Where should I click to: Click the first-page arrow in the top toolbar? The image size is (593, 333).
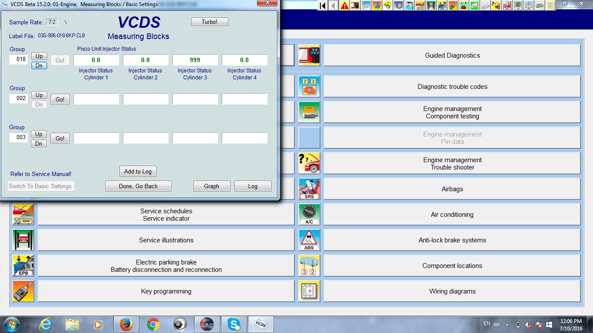click(323, 6)
